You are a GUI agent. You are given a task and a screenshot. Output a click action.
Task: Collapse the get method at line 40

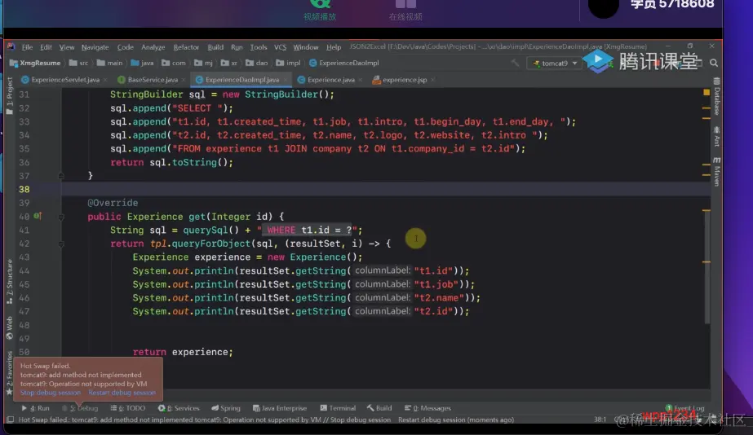pos(61,217)
